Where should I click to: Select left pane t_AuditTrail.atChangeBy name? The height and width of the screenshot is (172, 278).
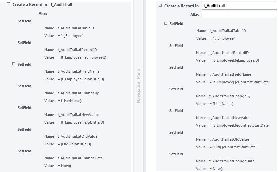click(x=78, y=93)
